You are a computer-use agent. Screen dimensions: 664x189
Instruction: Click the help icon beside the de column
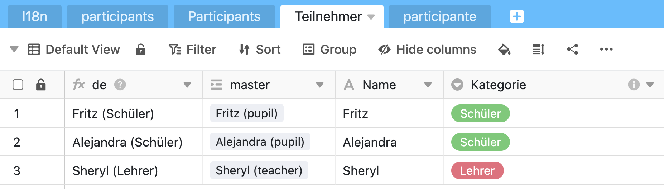pos(120,85)
